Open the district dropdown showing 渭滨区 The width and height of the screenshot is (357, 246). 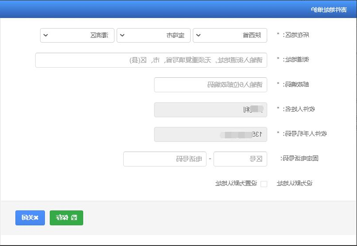pyautogui.click(x=77, y=36)
